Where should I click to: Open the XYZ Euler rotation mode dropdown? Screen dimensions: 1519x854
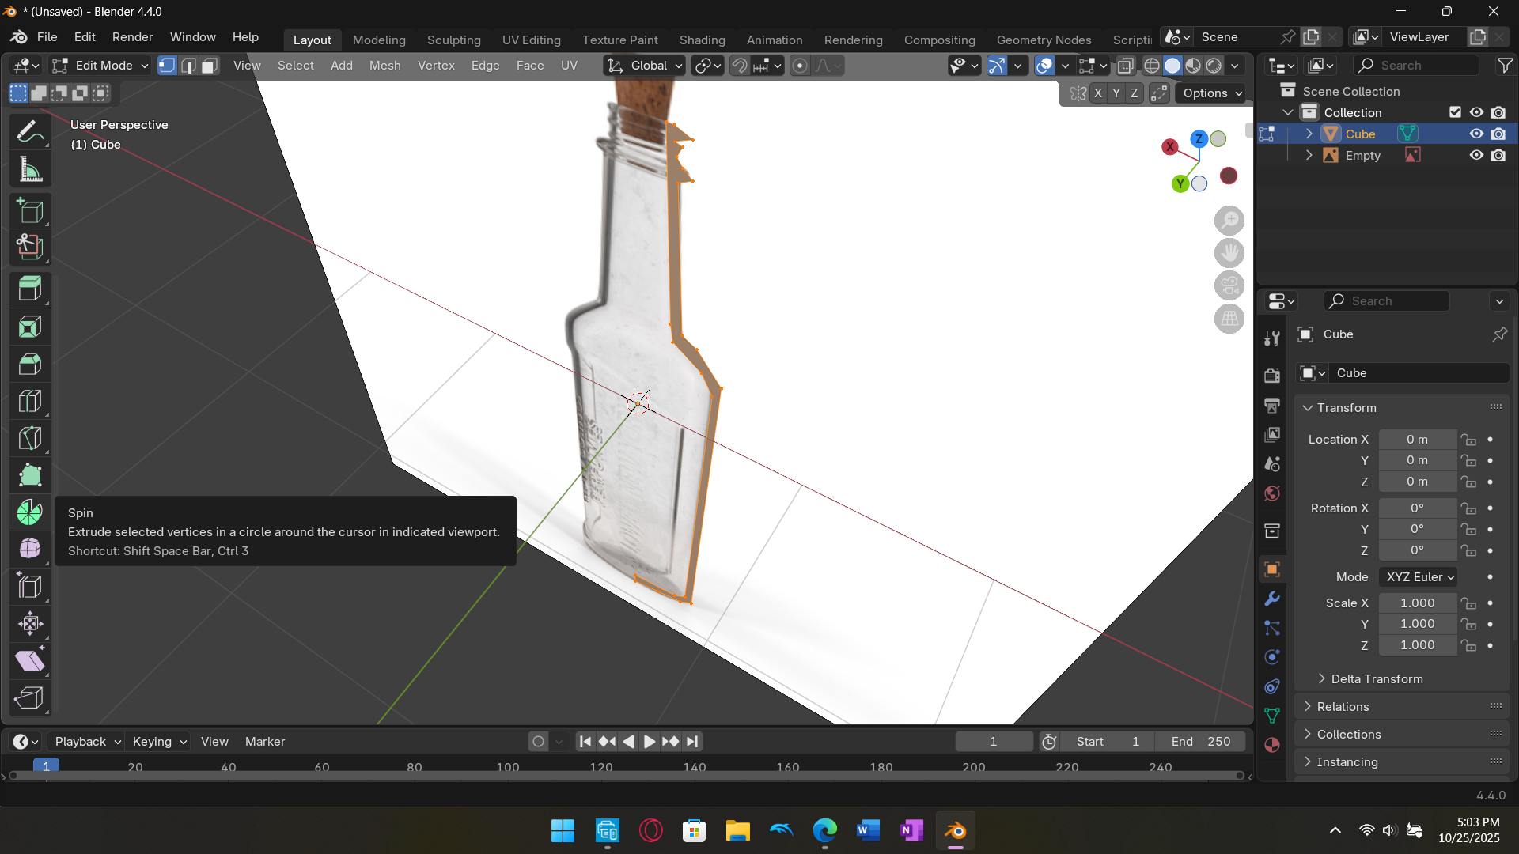(1419, 577)
